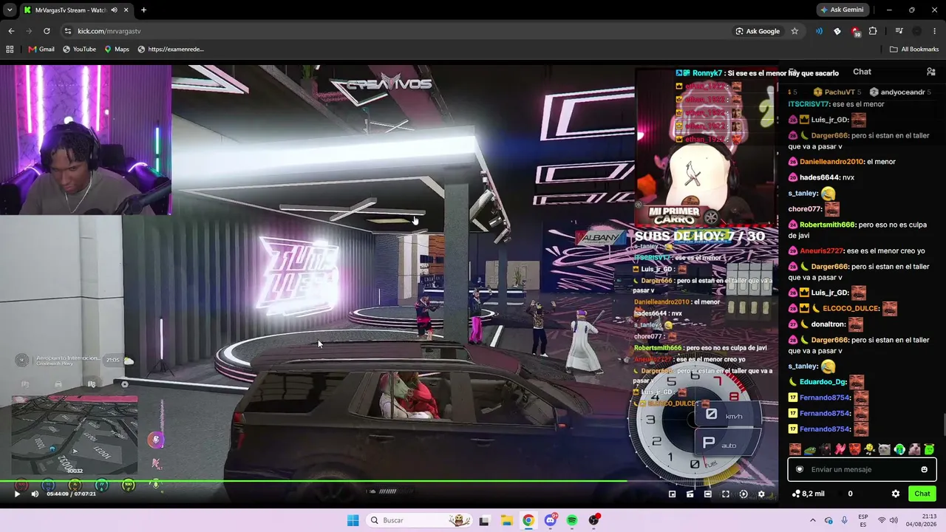View site information for kick.com
Viewport: 946px width, 532px height.
click(x=68, y=31)
